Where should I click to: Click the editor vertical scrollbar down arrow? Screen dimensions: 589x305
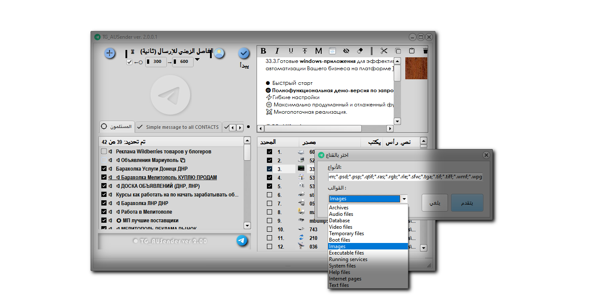point(398,121)
